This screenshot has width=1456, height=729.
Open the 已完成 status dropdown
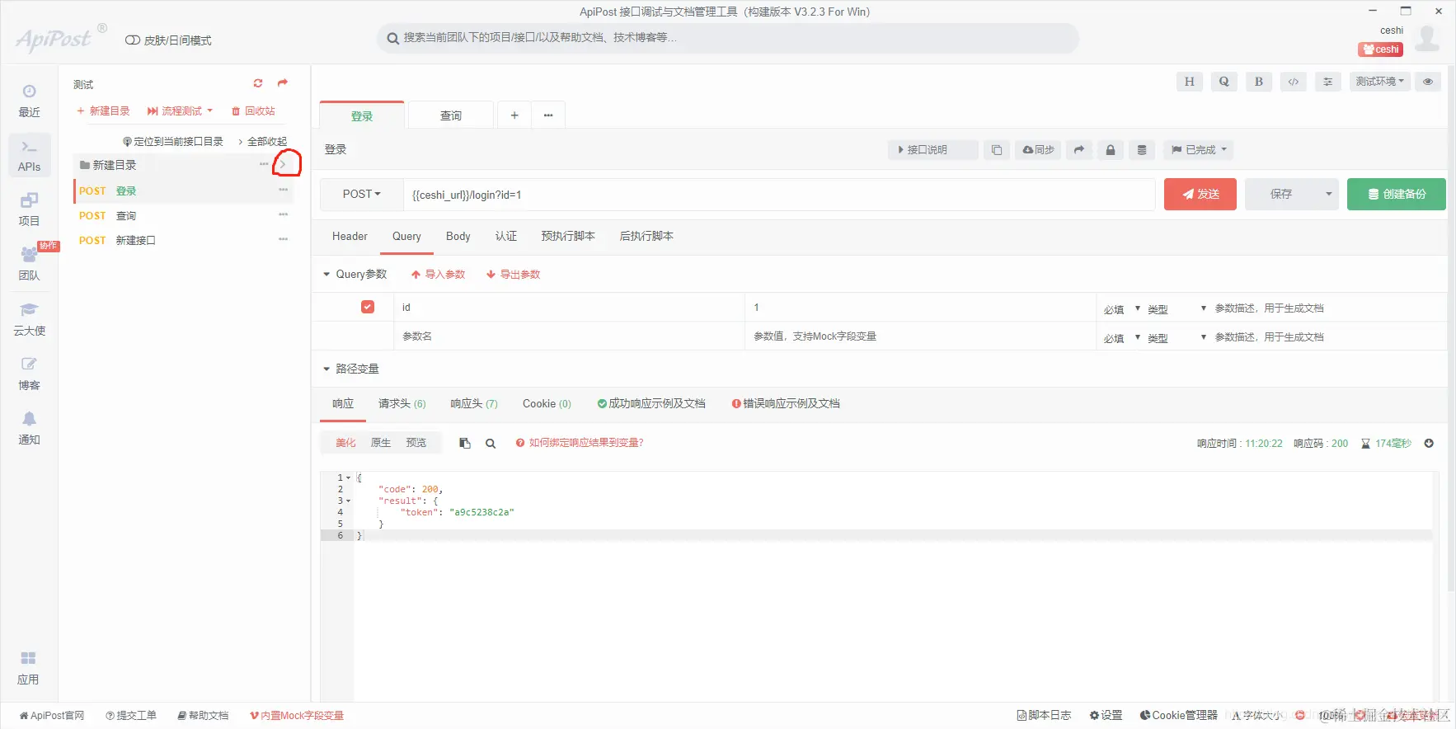[1199, 150]
